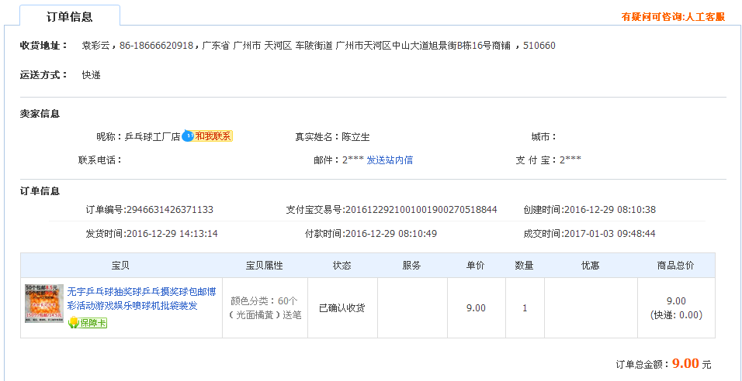Image resolution: width=742 pixels, height=381 pixels.
Task: Click the 单价 column header
Action: pyautogui.click(x=475, y=266)
